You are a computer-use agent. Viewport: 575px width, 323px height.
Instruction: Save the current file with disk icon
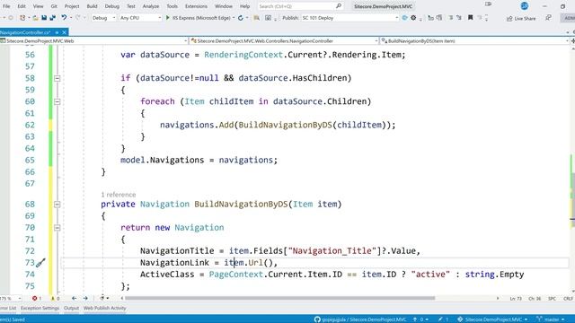coord(44,18)
